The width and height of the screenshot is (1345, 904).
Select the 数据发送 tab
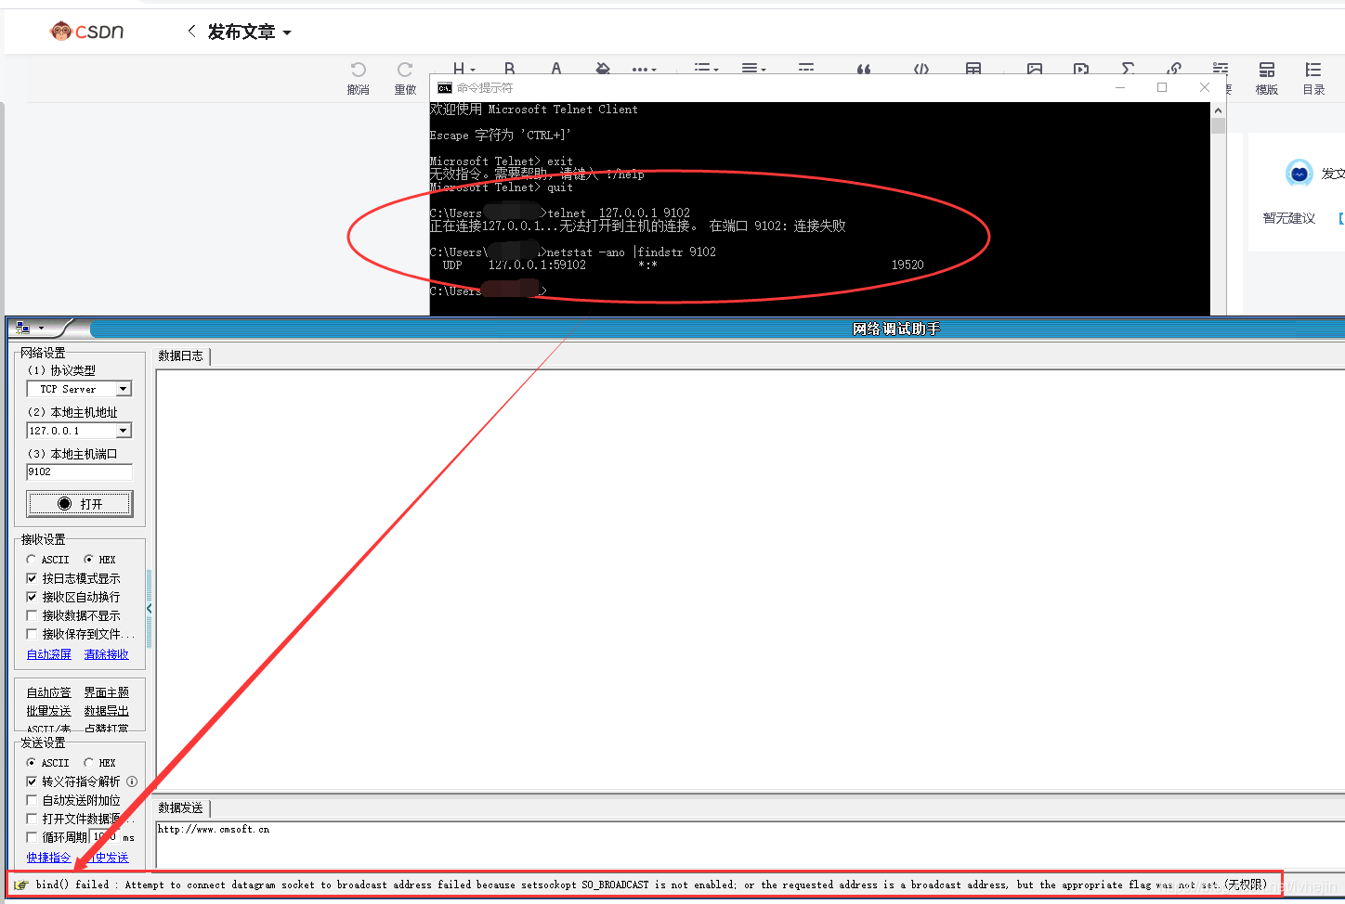[x=181, y=808]
